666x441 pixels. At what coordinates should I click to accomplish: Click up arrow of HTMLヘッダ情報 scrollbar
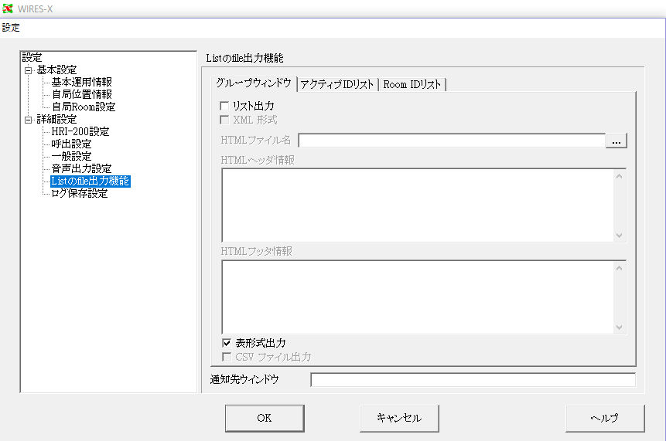coord(620,176)
